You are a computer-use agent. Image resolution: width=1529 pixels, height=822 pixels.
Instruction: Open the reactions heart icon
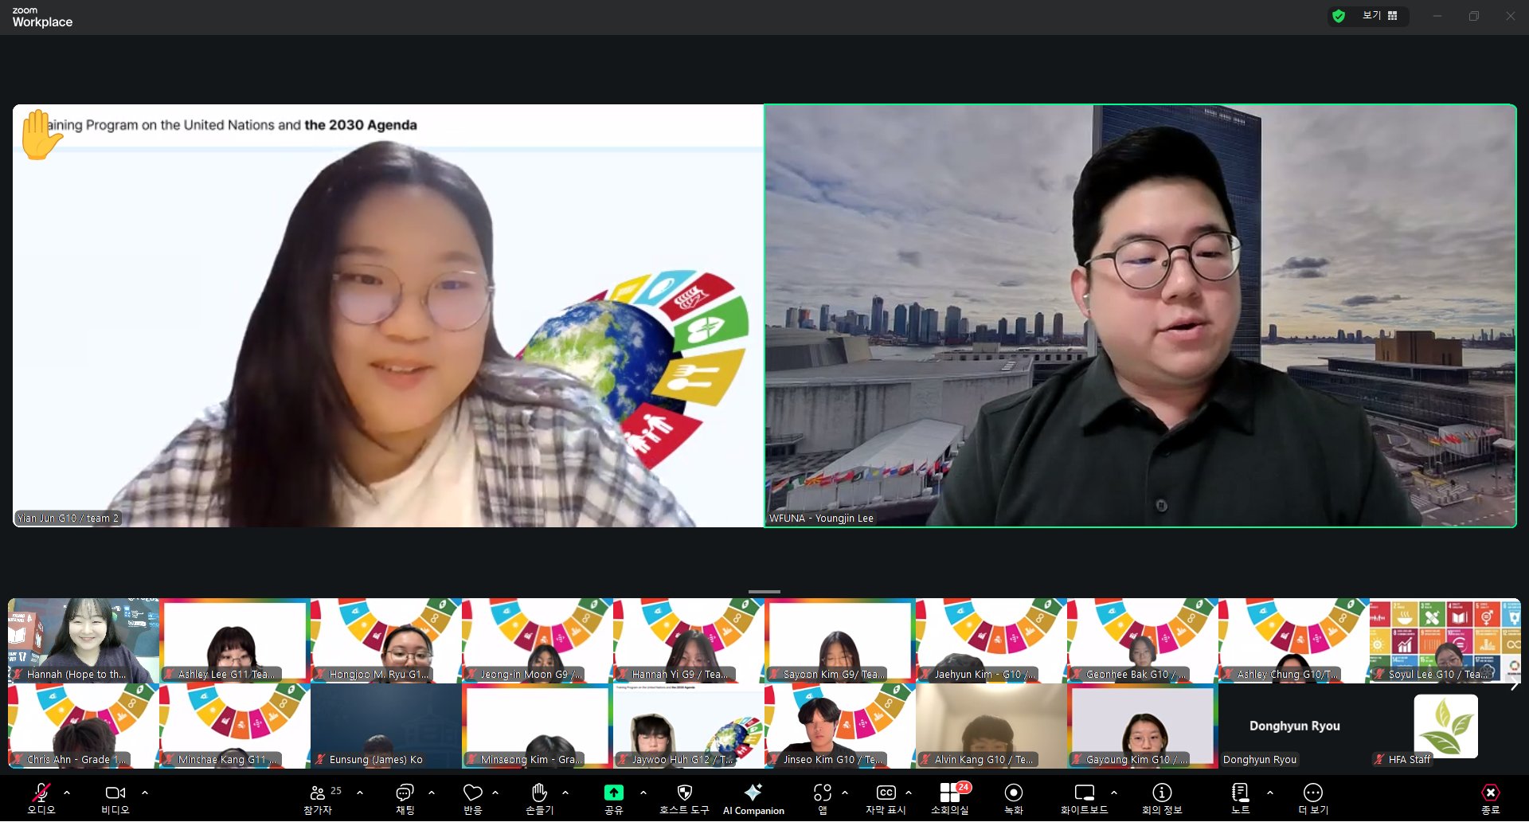[473, 793]
